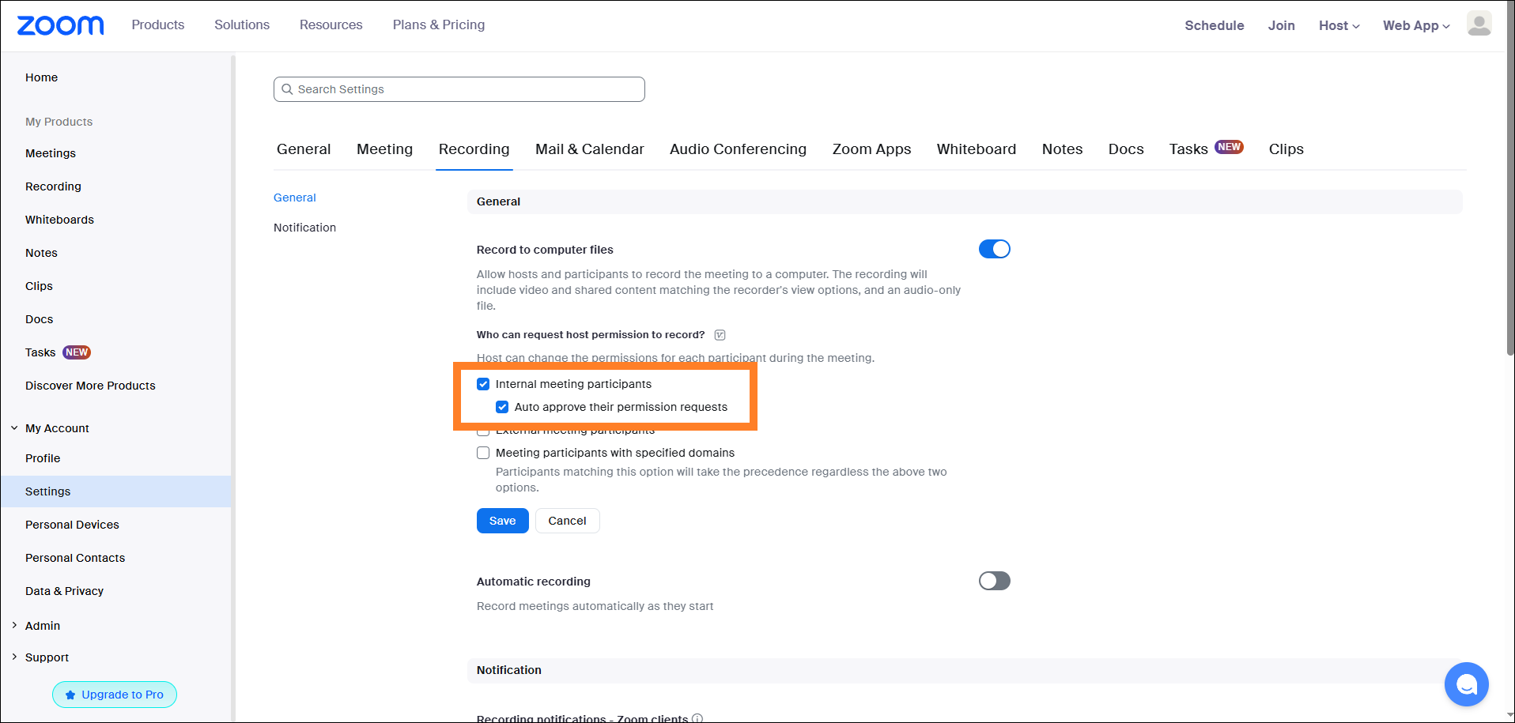Open the Solutions menu
This screenshot has height=723, width=1515.
[242, 24]
